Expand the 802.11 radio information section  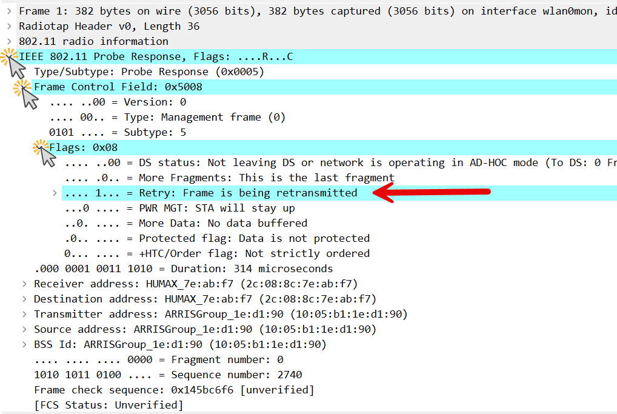[9, 41]
